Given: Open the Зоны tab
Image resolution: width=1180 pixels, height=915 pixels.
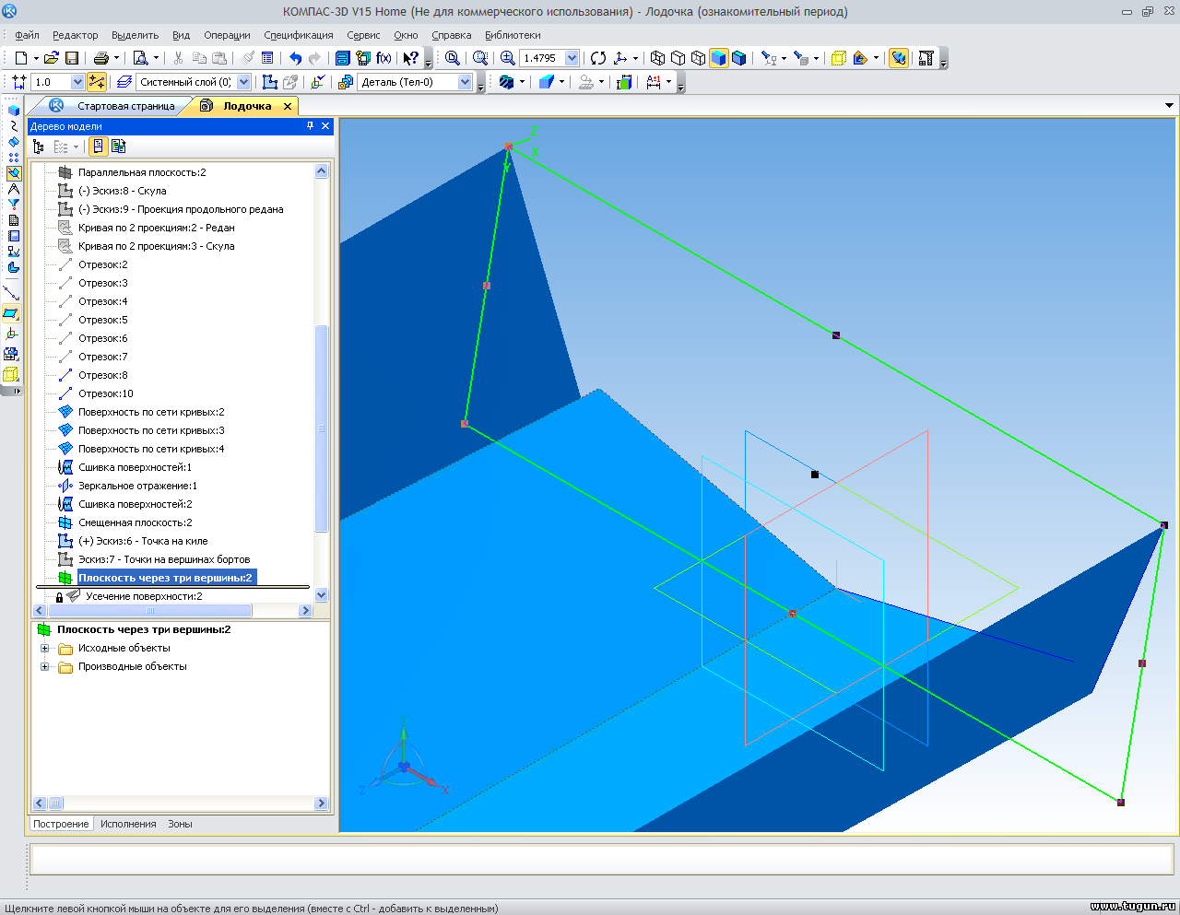Looking at the screenshot, I should coord(180,824).
